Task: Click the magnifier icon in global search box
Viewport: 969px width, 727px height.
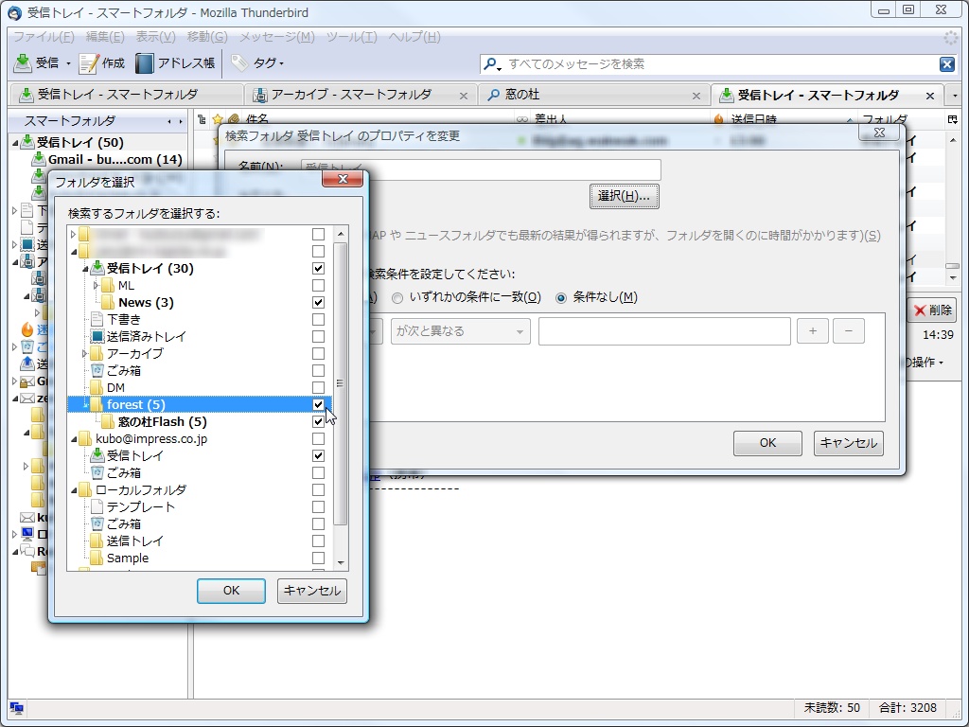Action: [491, 63]
